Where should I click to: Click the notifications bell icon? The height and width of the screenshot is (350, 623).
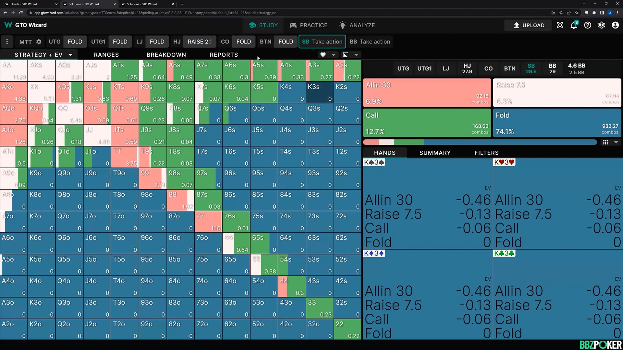[574, 25]
